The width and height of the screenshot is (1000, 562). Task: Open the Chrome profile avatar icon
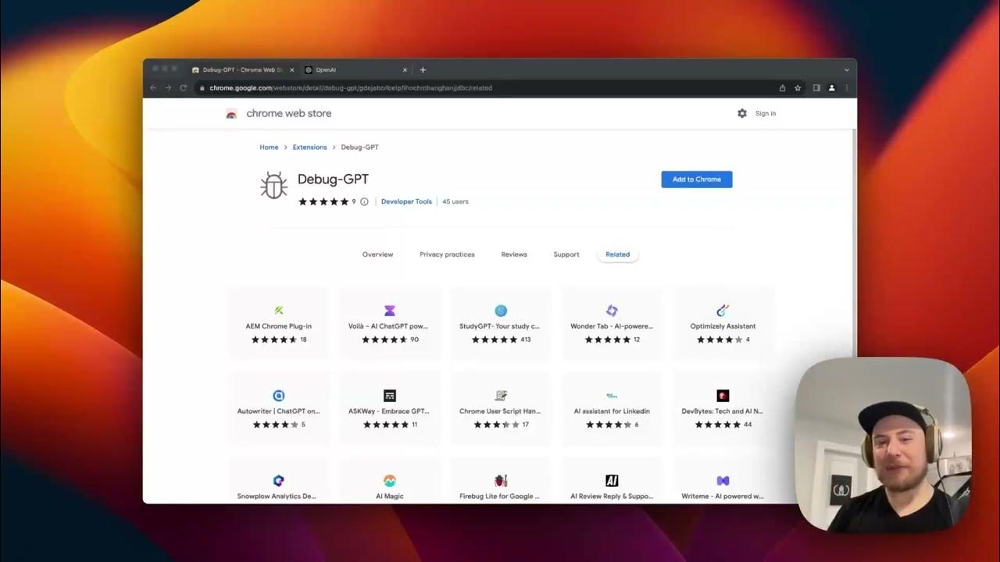tap(831, 88)
